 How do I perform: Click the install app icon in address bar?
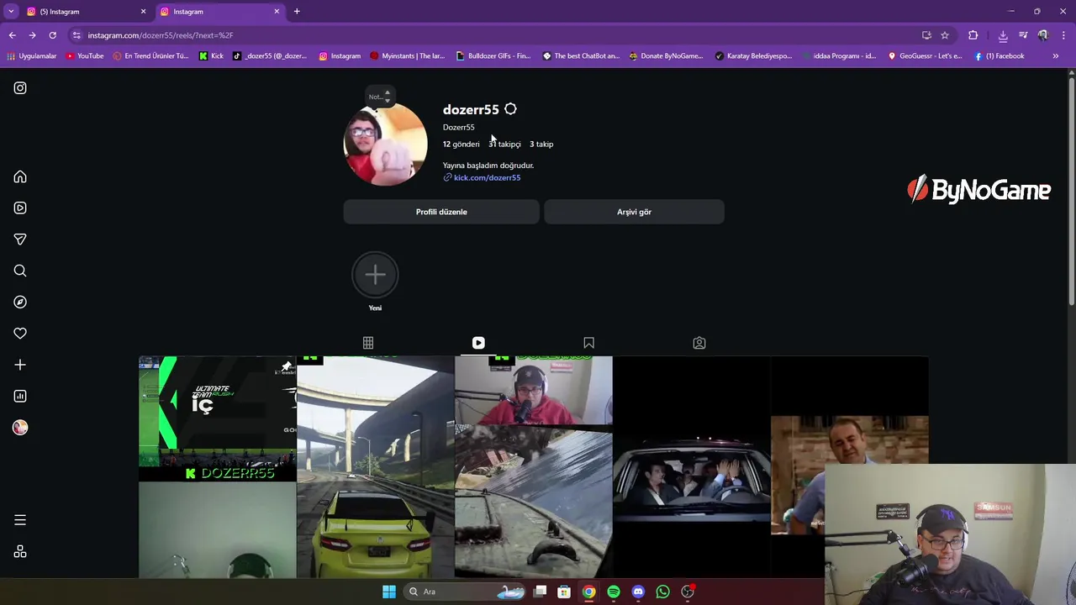[x=926, y=35]
